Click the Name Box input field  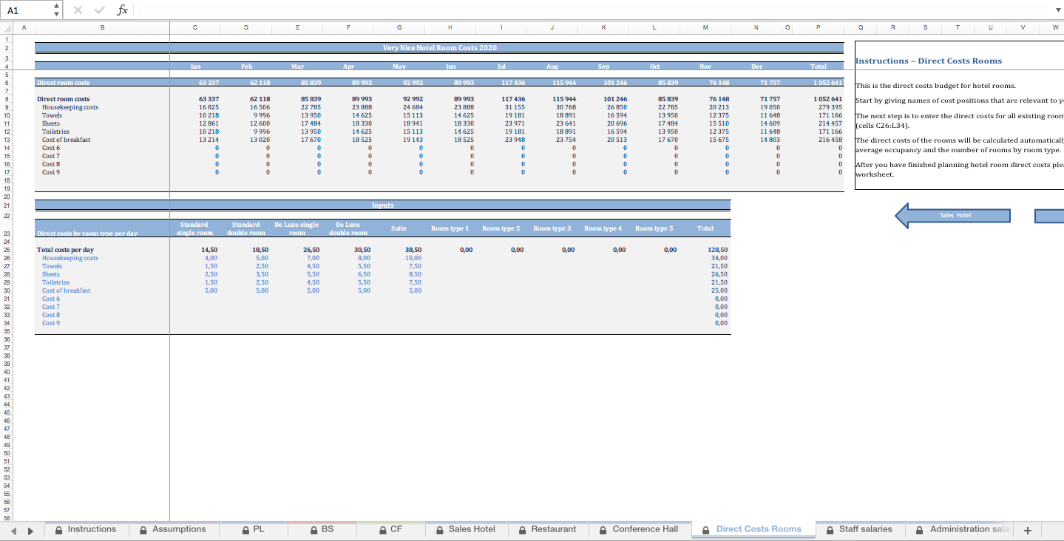(x=26, y=10)
